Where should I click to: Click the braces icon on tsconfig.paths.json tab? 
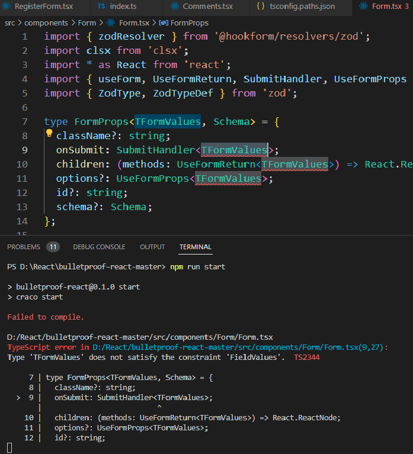point(261,6)
